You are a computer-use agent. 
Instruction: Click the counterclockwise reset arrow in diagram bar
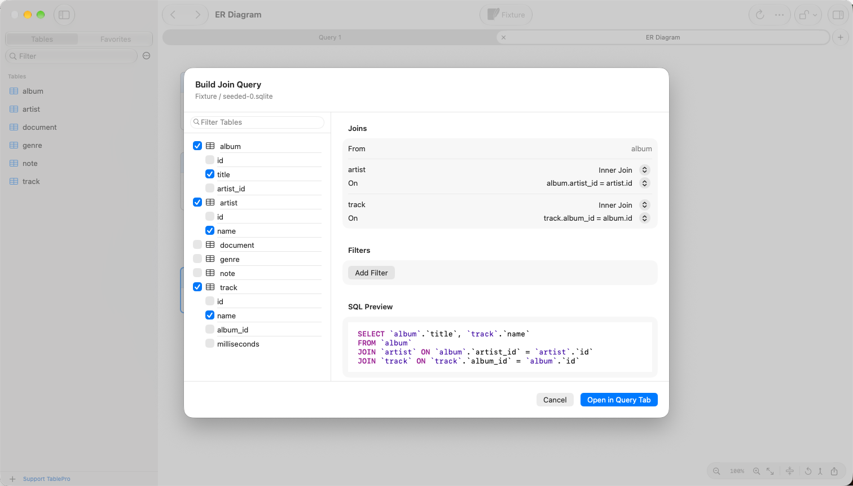tap(808, 471)
